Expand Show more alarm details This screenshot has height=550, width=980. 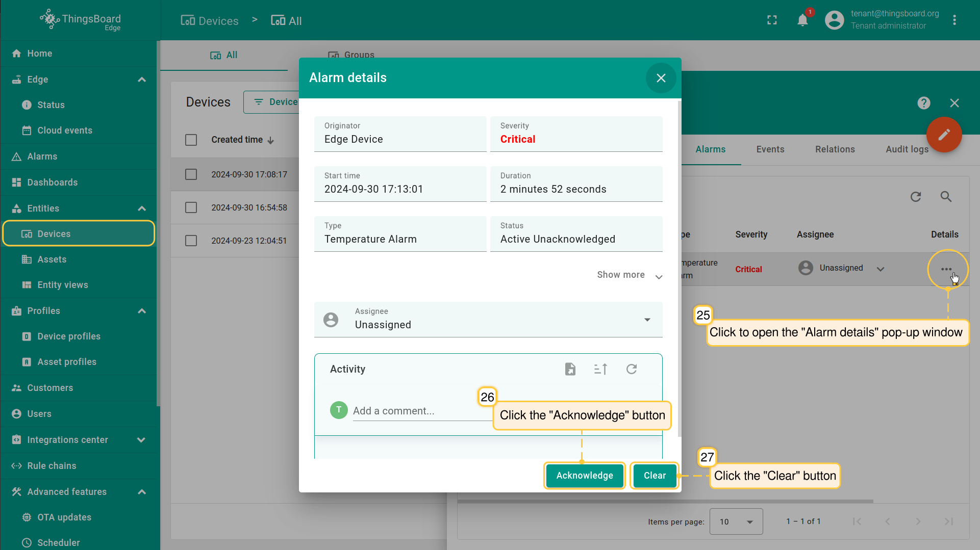630,275
